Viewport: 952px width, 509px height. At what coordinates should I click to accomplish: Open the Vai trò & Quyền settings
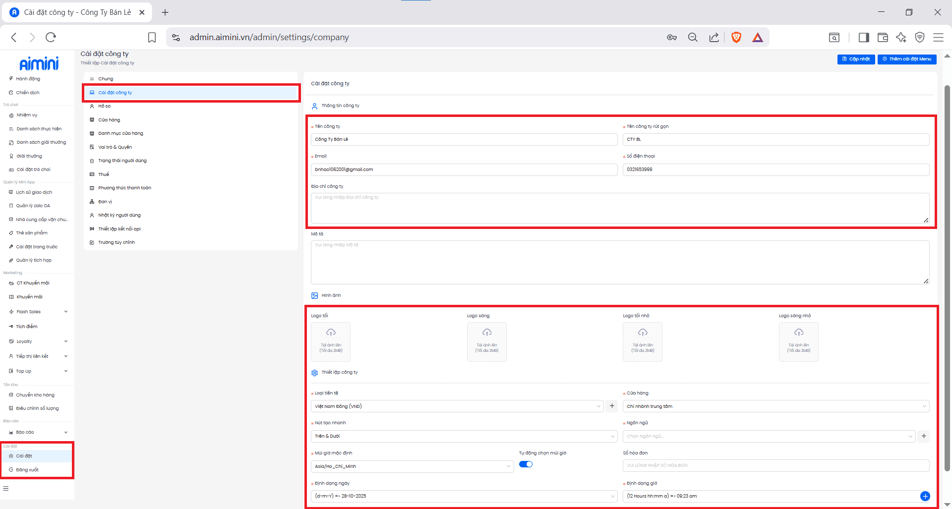115,147
